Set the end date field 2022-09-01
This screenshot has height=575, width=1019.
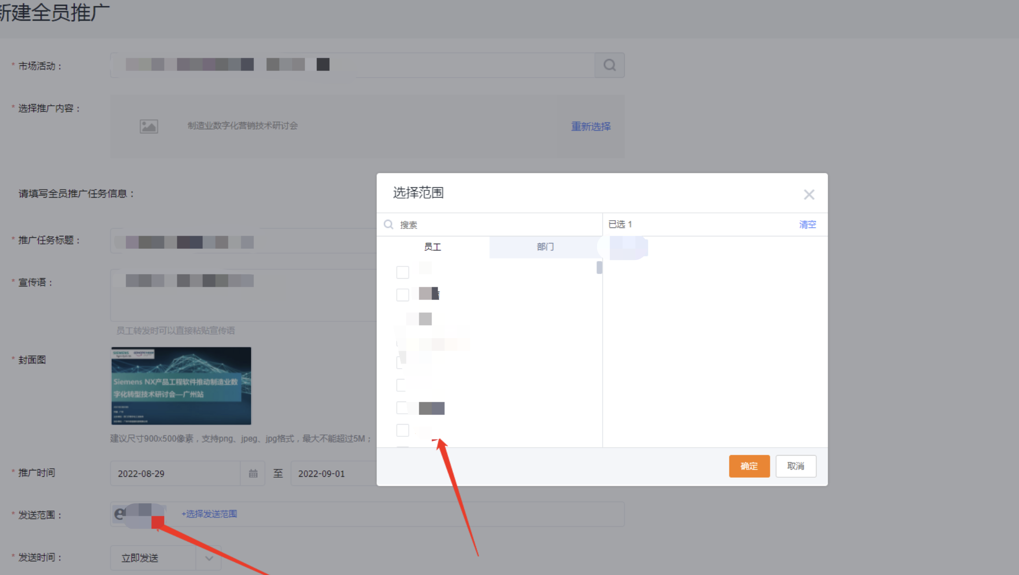[334, 473]
